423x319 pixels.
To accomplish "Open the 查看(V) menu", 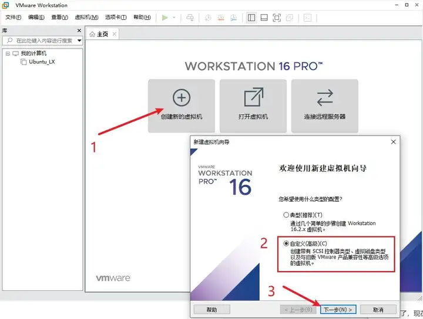I will pos(59,17).
